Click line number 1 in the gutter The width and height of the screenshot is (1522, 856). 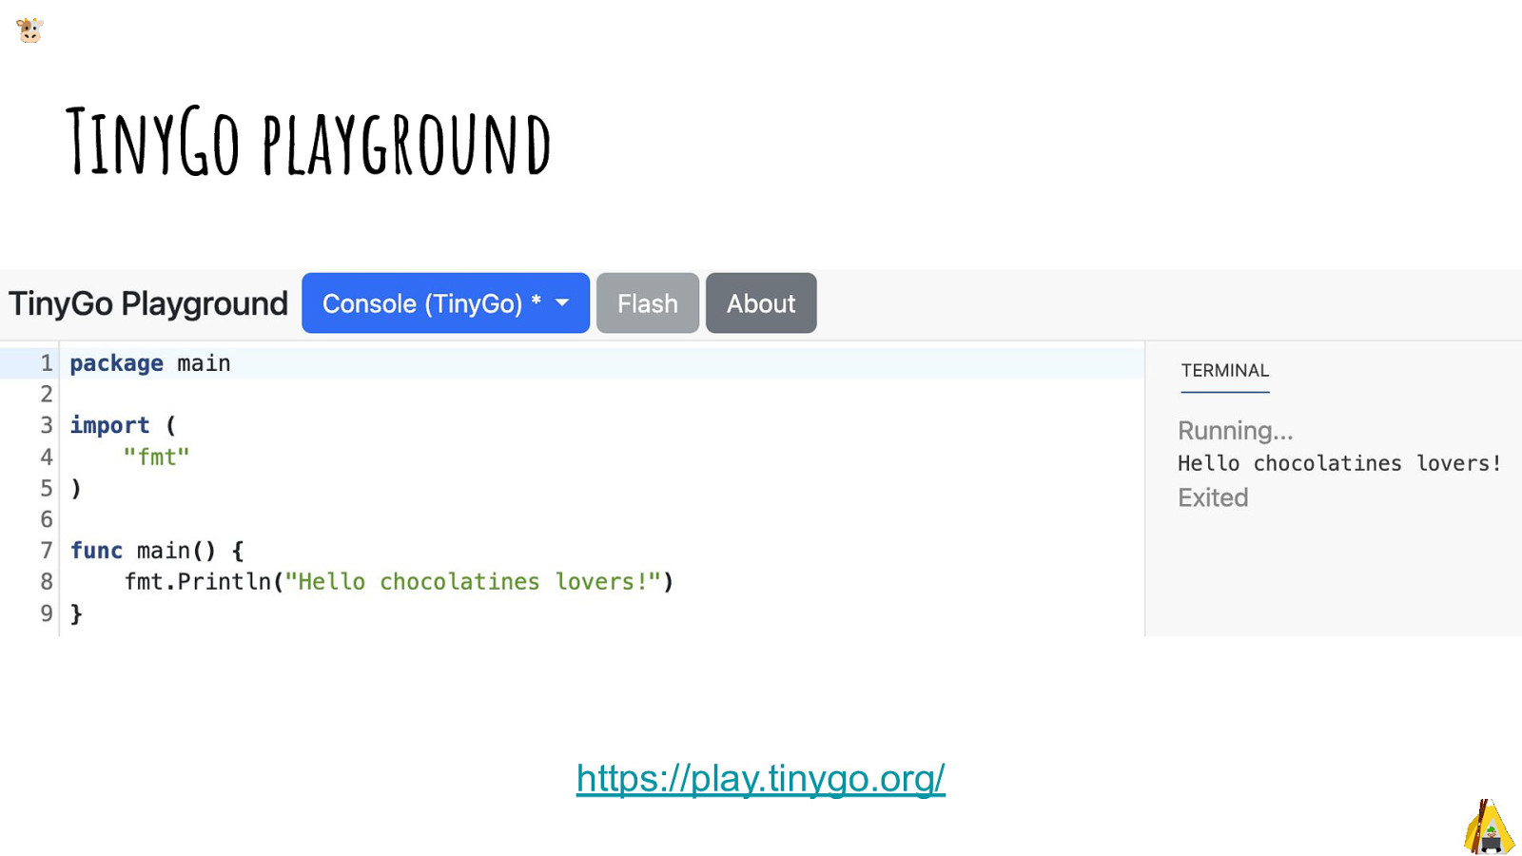click(x=46, y=363)
